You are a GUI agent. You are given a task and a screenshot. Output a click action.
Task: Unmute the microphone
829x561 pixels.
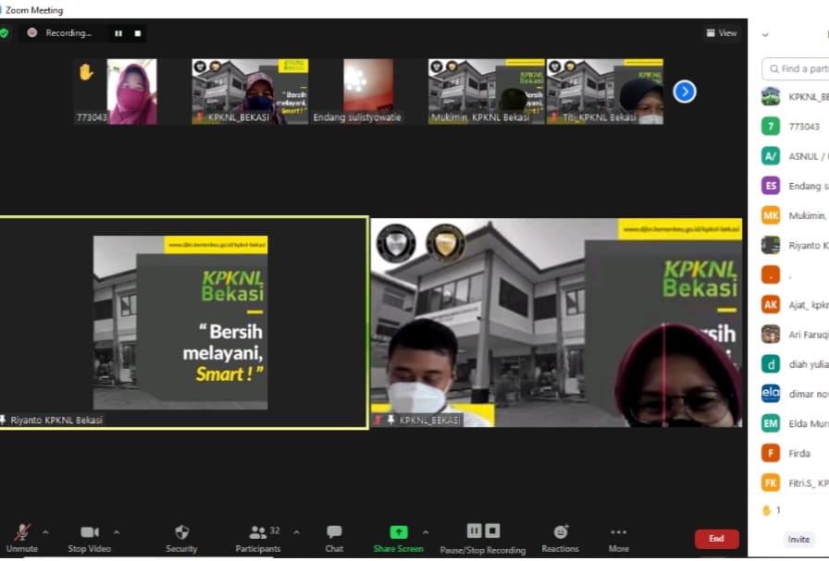[x=21, y=536]
